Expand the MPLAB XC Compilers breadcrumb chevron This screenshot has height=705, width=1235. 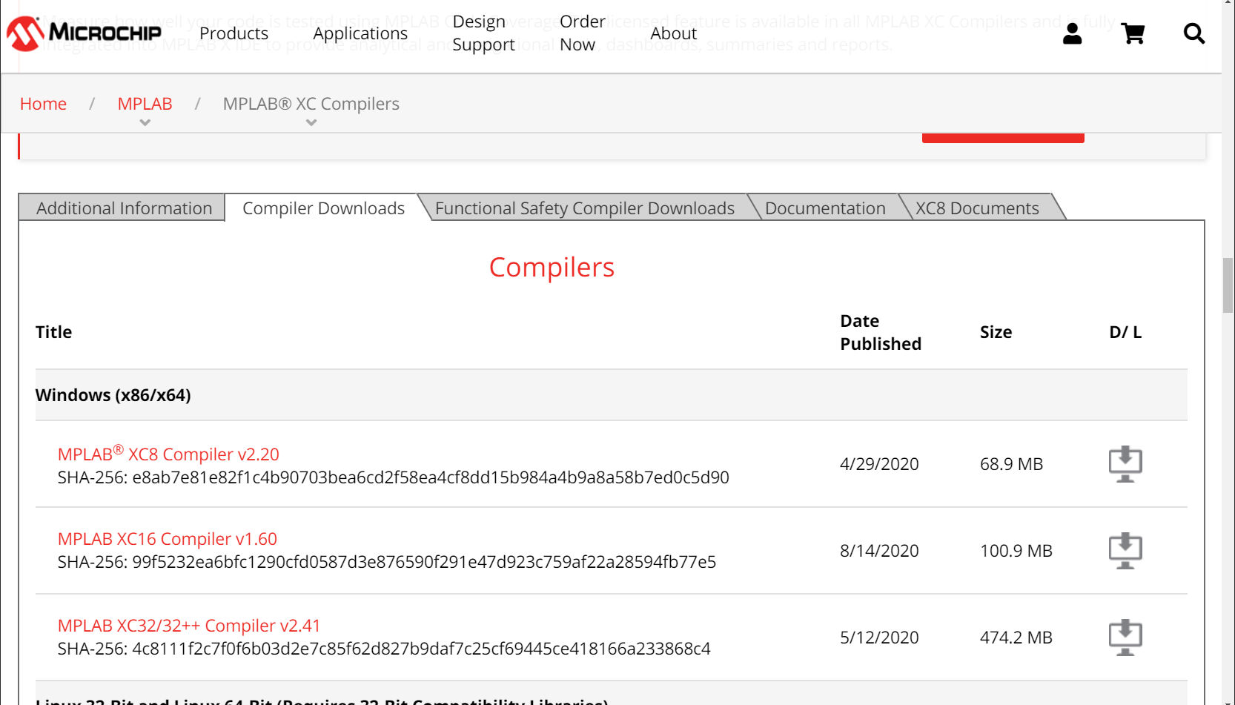coord(311,122)
